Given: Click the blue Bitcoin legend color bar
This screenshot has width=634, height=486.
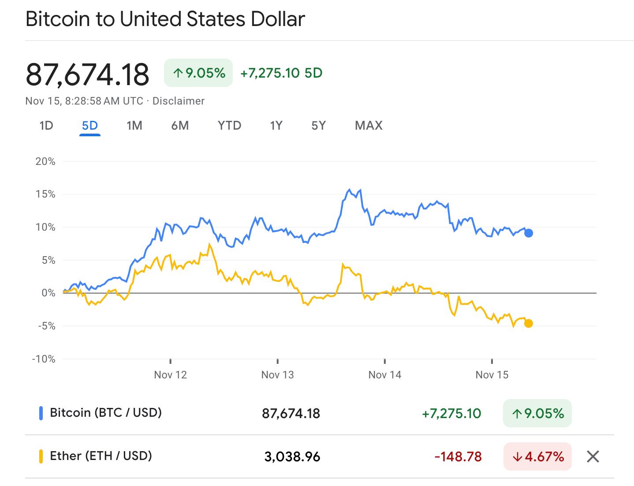Looking at the screenshot, I should [41, 413].
